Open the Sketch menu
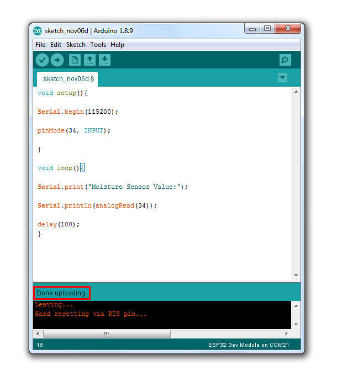This screenshot has width=337, height=381. pos(76,45)
